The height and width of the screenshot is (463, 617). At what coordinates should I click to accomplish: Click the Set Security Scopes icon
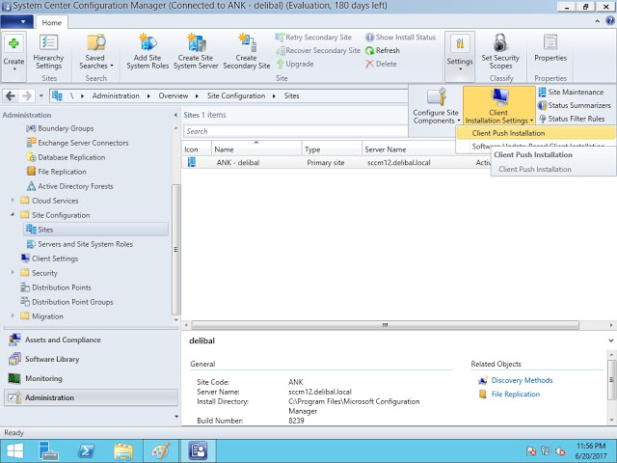coord(500,43)
